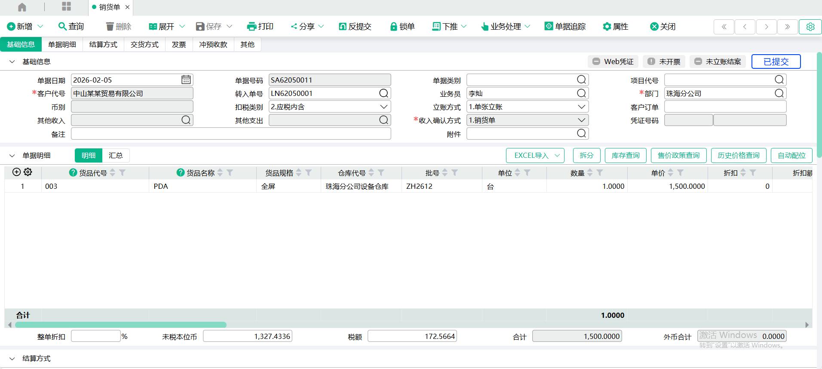Open the calendar picker for 单据日期

point(186,80)
